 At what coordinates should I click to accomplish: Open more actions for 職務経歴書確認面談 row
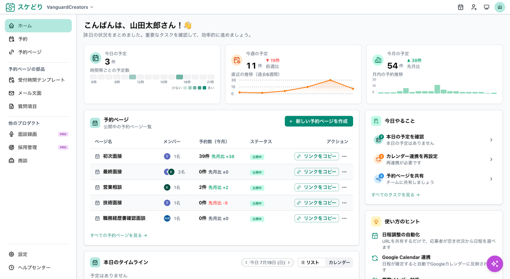[344, 218]
